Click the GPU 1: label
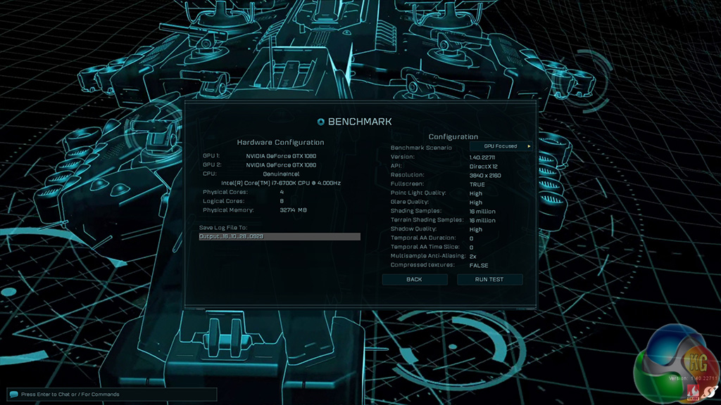Image resolution: width=721 pixels, height=405 pixels. pos(211,156)
